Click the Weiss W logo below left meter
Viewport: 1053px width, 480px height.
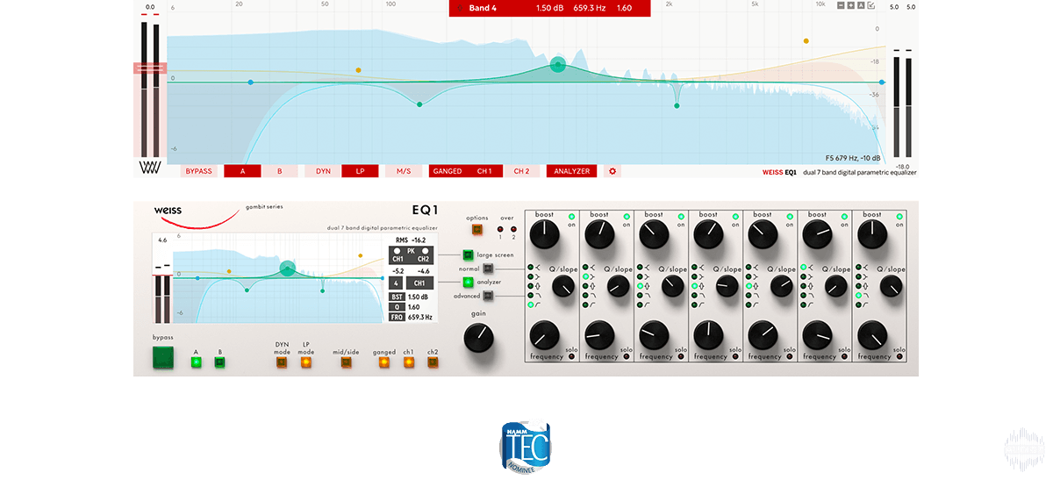(148, 168)
